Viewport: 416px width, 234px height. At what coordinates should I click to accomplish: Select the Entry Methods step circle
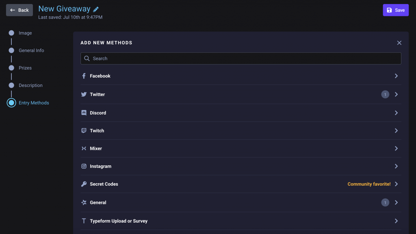[x=11, y=103]
